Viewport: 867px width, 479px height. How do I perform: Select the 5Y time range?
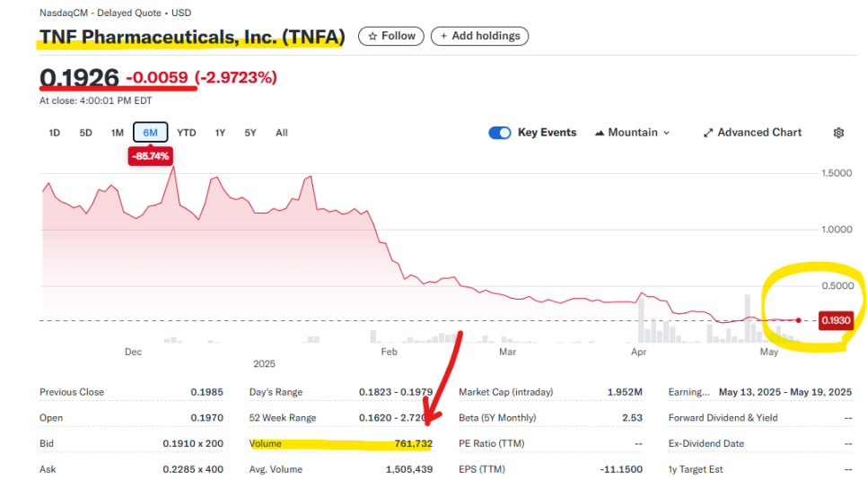point(250,133)
